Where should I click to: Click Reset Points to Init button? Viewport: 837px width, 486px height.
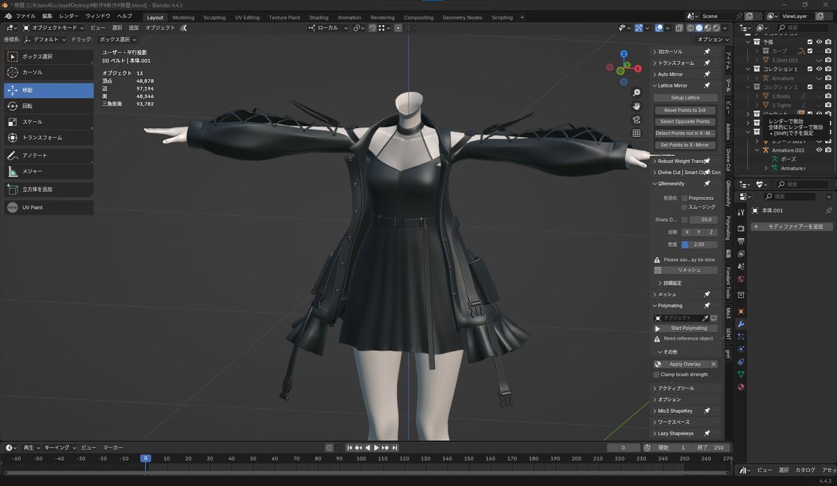coord(685,110)
